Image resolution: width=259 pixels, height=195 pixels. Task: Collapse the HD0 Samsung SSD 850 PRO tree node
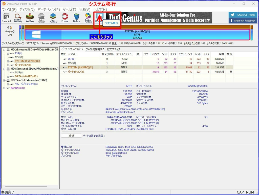pyautogui.click(x=5, y=50)
